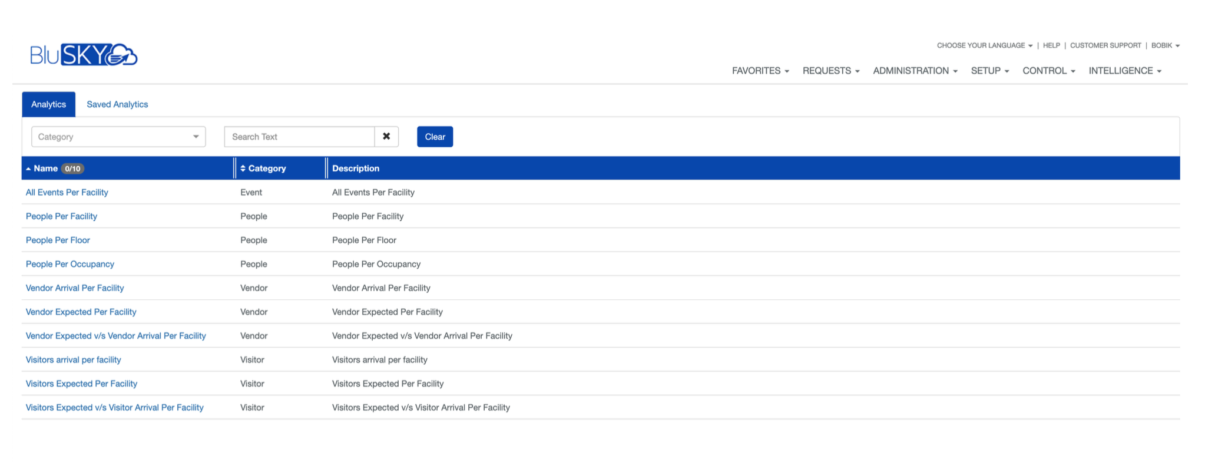Expand the Administration menu
Viewport: 1205px width, 462px height.
915,71
